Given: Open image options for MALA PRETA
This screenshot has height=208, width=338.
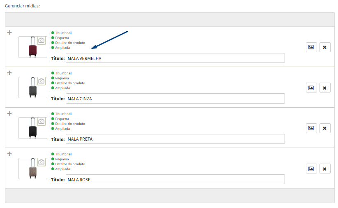Looking at the screenshot, I should tap(311, 128).
